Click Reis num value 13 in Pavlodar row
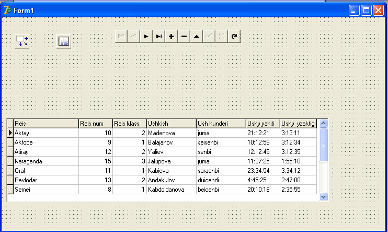Viewport: 388px width, 232px height. pos(96,180)
